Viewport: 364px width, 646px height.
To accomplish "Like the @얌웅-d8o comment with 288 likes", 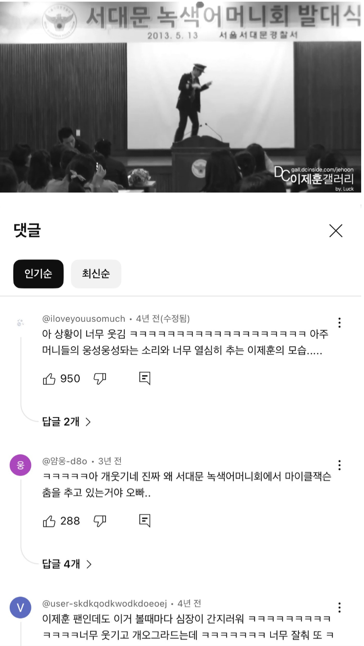I will (x=49, y=521).
